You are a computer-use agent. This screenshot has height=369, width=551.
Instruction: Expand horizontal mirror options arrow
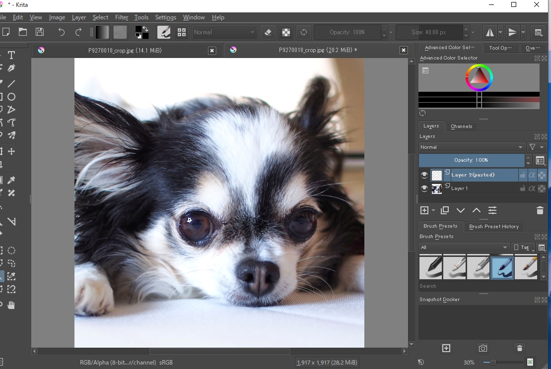click(500, 32)
